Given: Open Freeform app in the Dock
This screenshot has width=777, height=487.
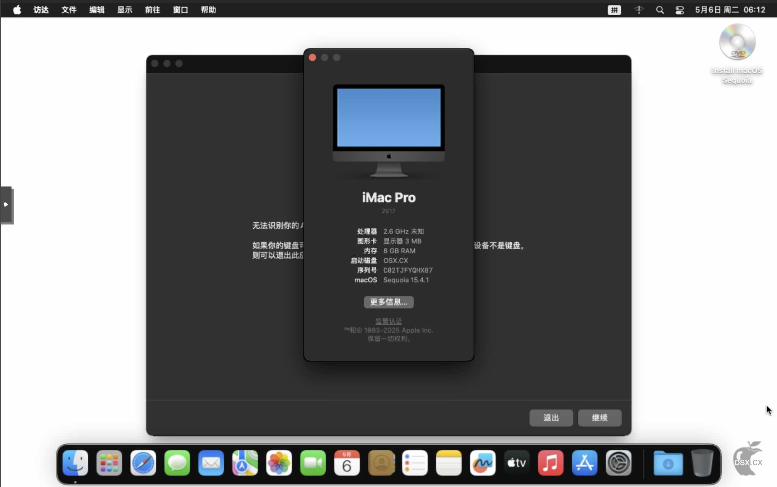Looking at the screenshot, I should coord(483,463).
